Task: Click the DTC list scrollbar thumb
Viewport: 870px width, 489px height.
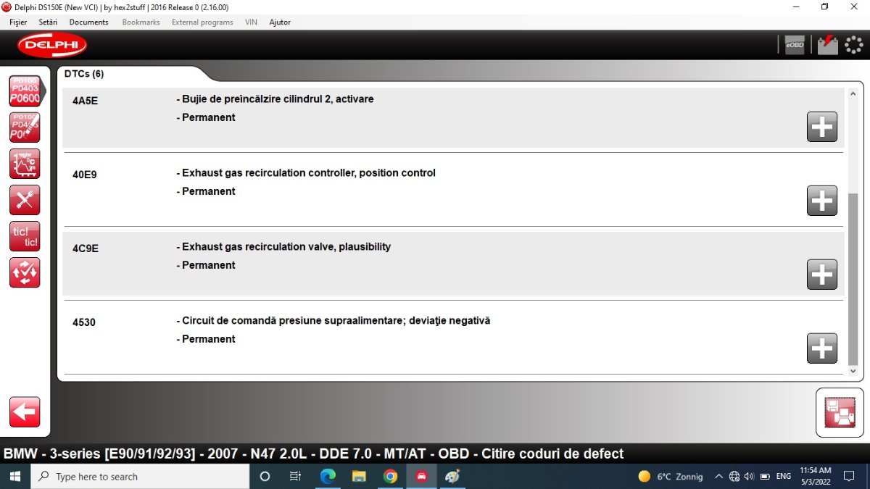Action: pyautogui.click(x=853, y=279)
